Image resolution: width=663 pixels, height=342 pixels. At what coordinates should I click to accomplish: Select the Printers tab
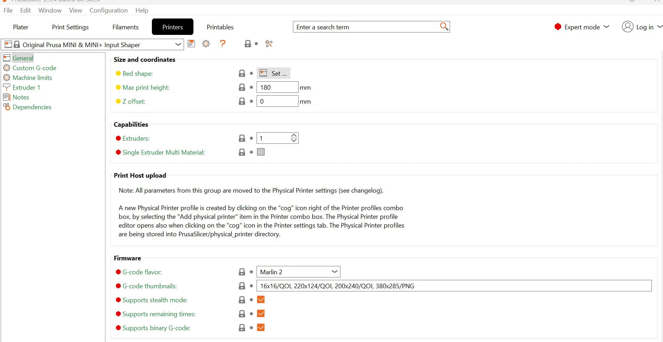coord(172,27)
